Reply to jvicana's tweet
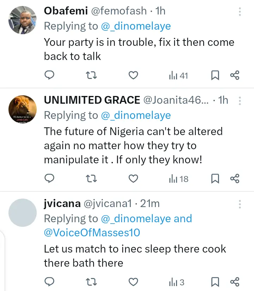The height and width of the screenshot is (291, 254). [50, 282]
